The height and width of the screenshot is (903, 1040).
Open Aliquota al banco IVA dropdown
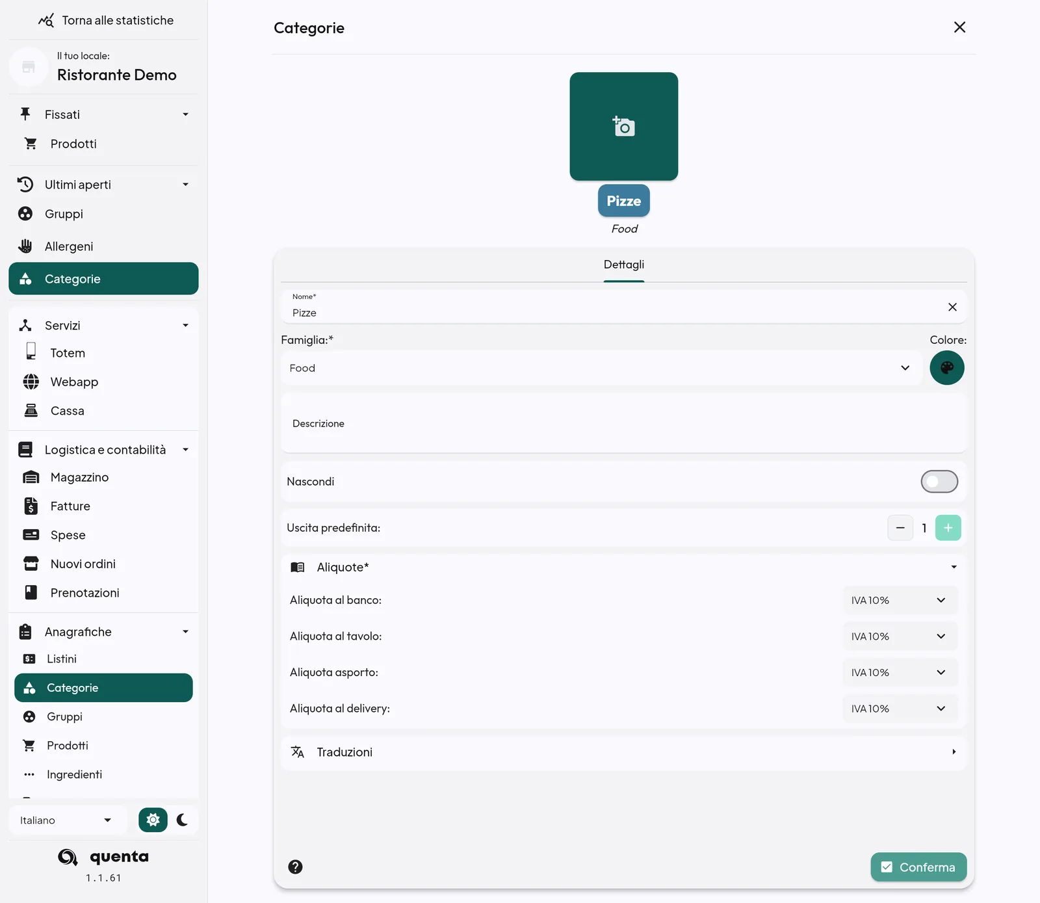900,600
